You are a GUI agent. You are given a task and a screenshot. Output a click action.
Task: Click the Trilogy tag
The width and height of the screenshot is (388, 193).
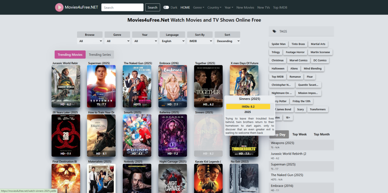pos(276,52)
